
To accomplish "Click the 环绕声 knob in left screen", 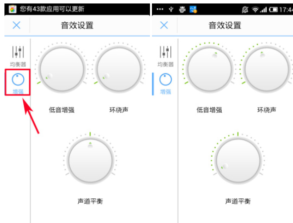I will 119,69.
